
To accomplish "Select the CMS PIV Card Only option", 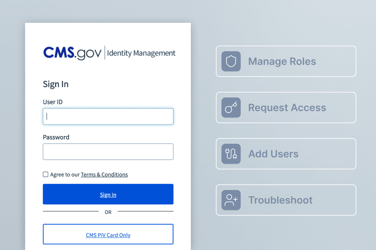I will click(x=108, y=235).
